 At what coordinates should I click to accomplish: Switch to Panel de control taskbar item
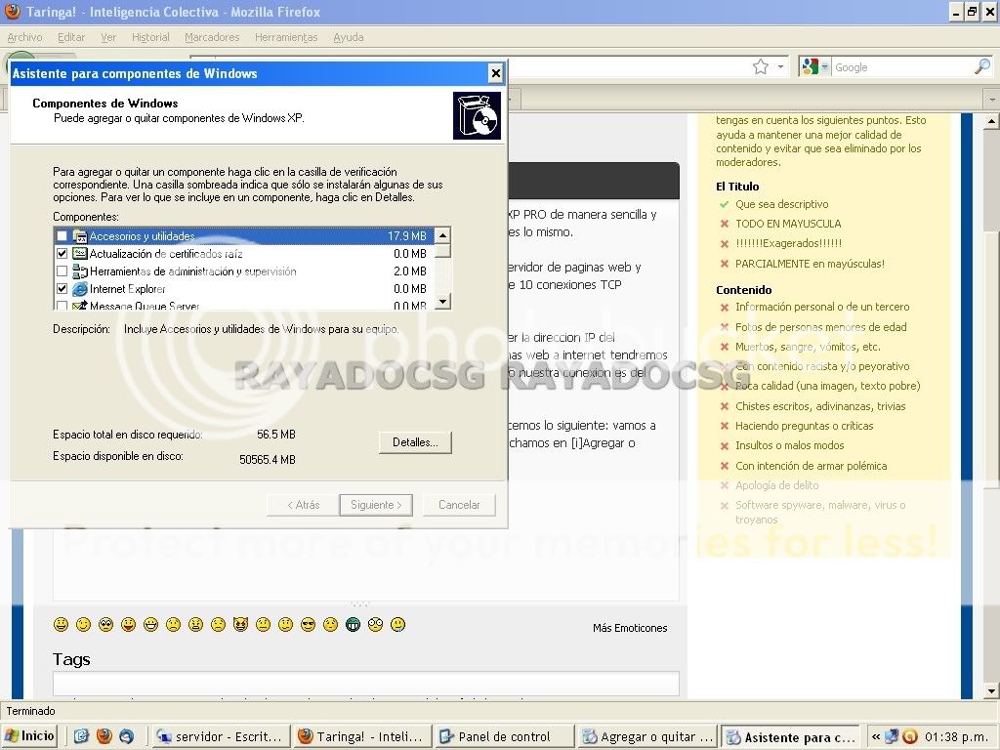(x=503, y=736)
